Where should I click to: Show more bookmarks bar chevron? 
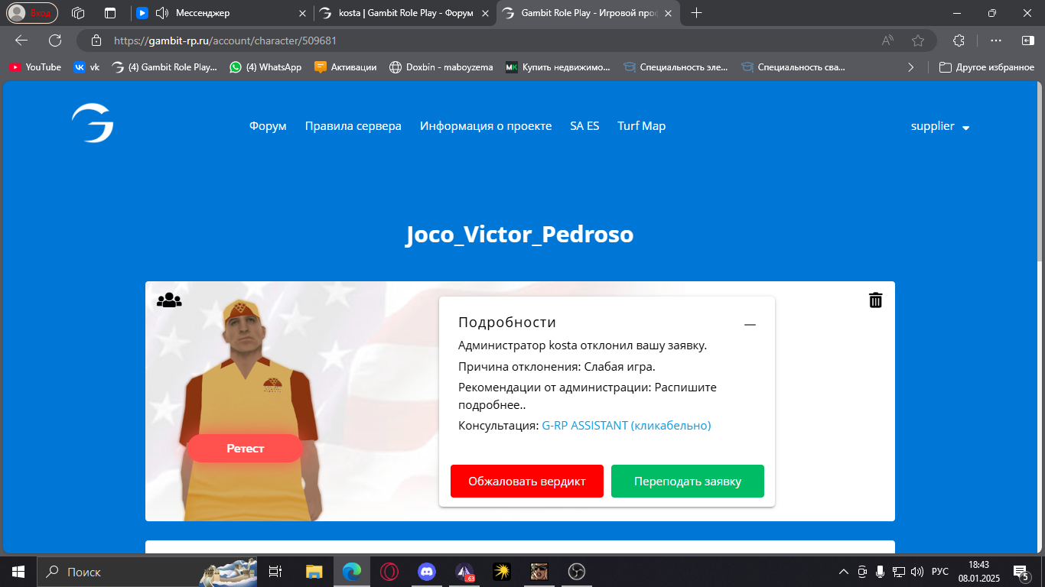910,67
